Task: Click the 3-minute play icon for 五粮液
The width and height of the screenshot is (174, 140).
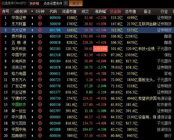Action: [40, 42]
